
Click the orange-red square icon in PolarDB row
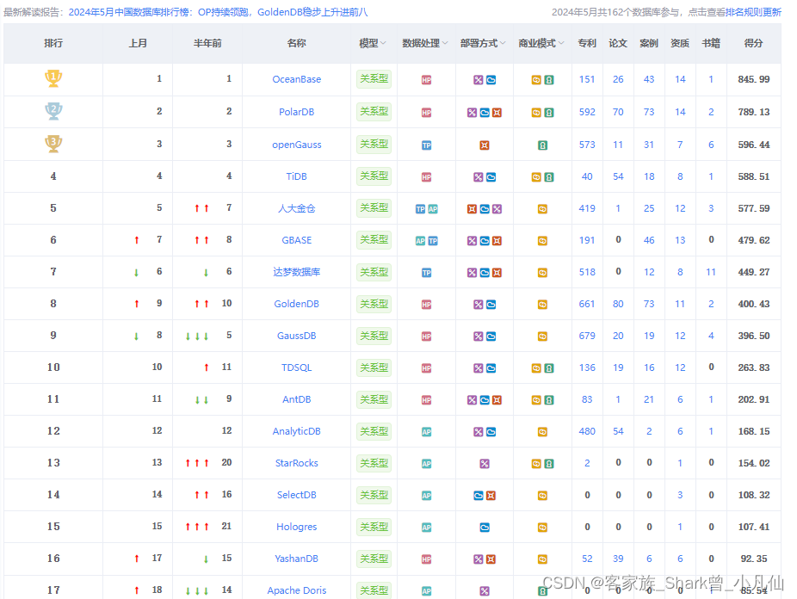click(497, 112)
